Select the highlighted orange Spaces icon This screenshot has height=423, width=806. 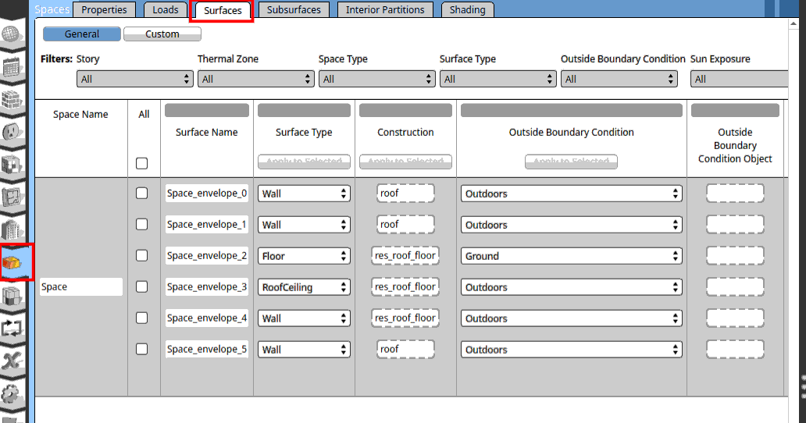pos(13,262)
